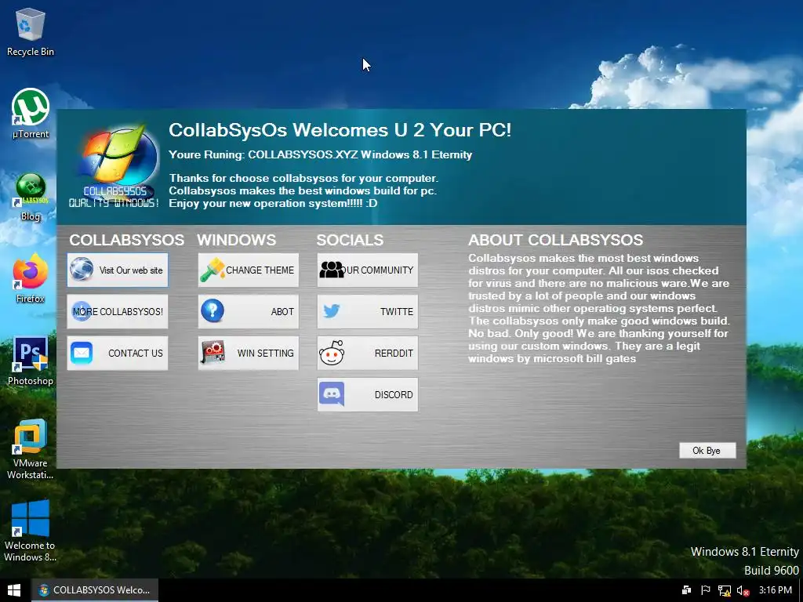This screenshot has width=803, height=602.
Task: Click the CollabSysOs Windows logo image
Action: click(114, 165)
